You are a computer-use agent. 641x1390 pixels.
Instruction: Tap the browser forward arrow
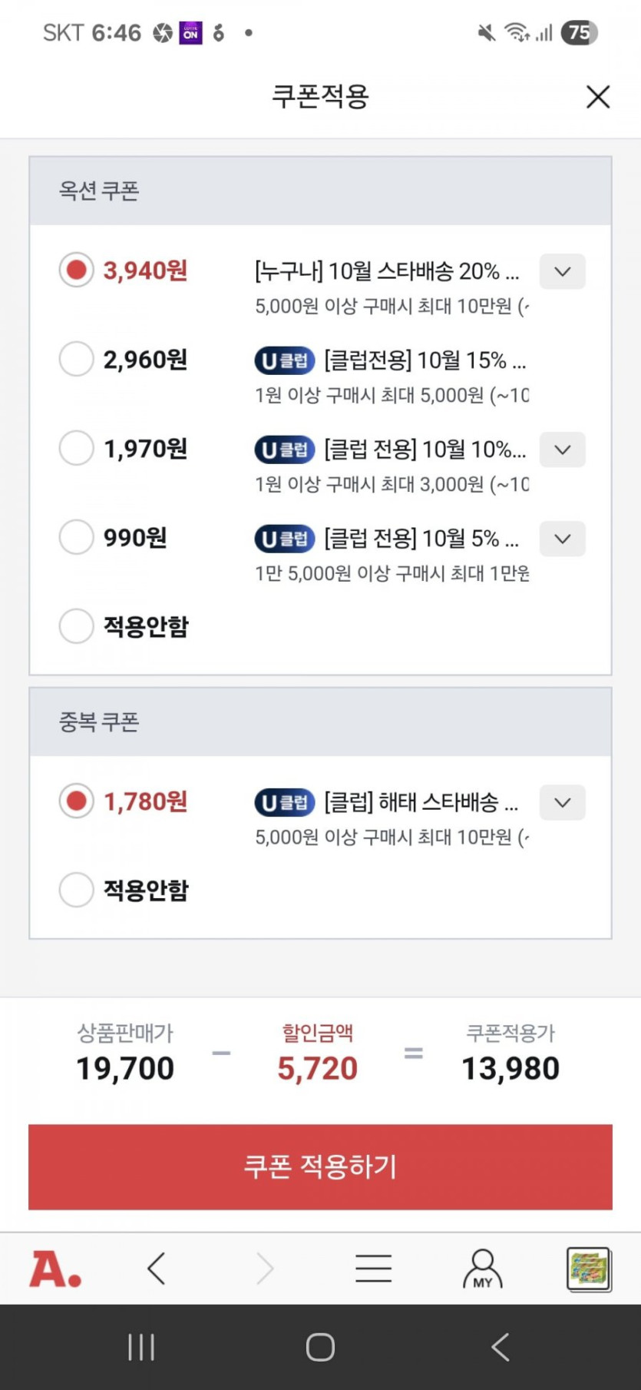point(265,1269)
